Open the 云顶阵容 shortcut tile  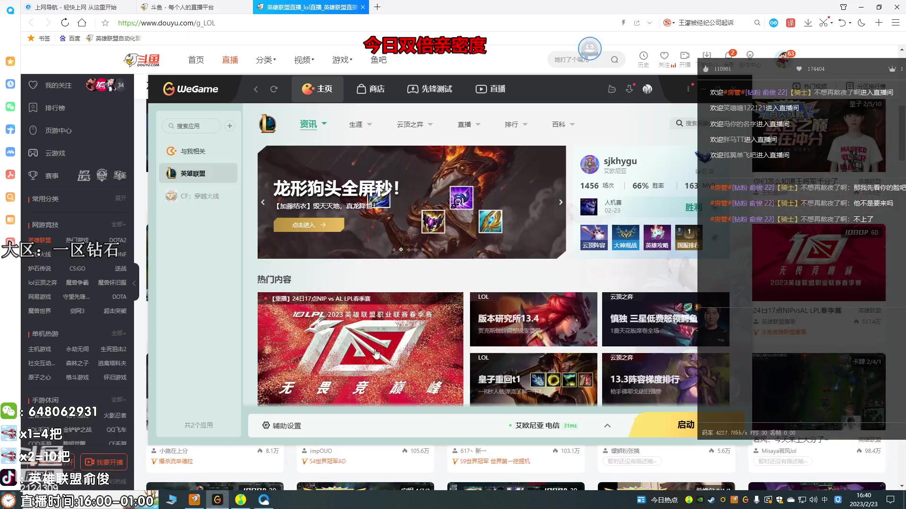click(594, 237)
